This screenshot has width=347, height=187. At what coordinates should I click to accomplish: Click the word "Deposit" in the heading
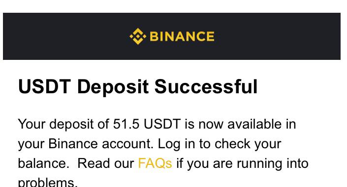tap(113, 88)
